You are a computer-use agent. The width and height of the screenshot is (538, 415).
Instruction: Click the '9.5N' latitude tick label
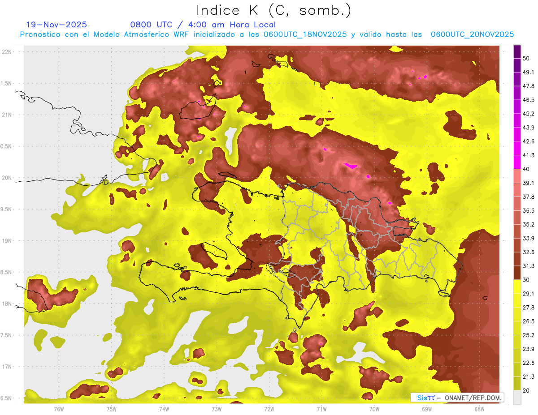pos(7,210)
